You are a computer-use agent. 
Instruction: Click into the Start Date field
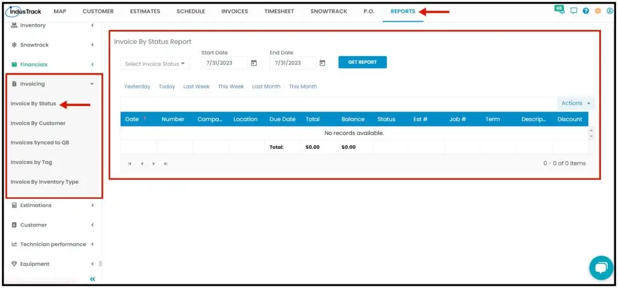225,63
